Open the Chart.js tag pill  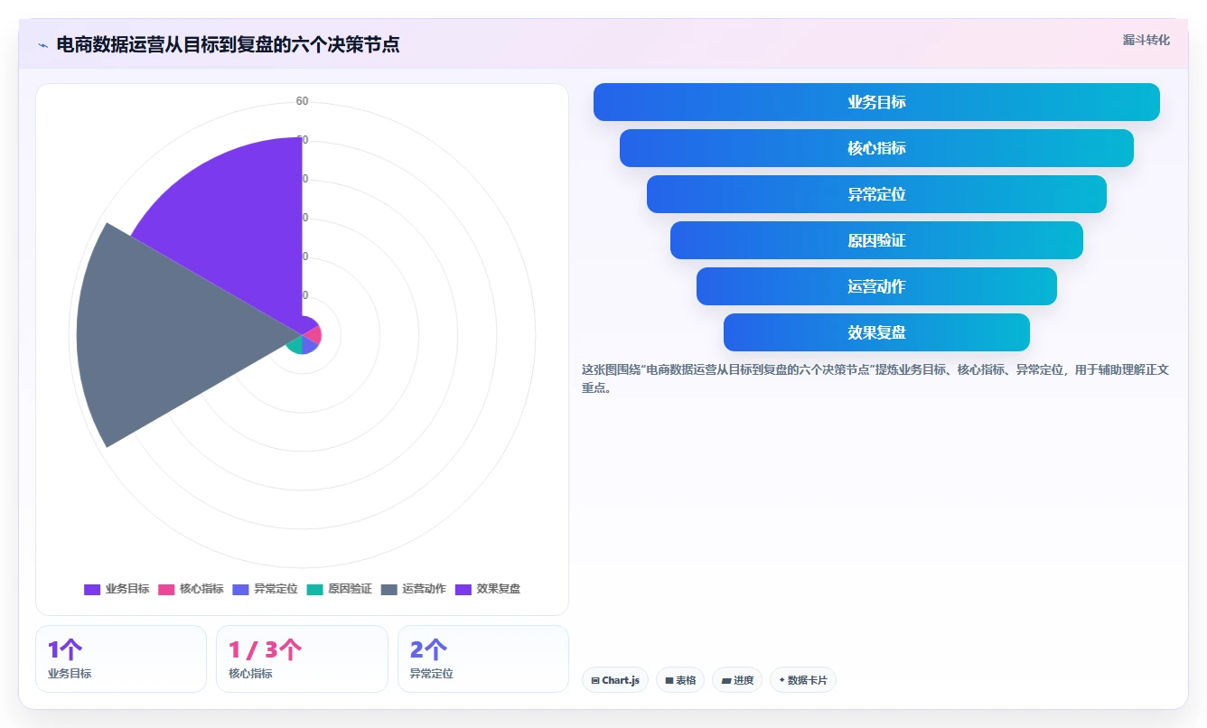(x=615, y=680)
